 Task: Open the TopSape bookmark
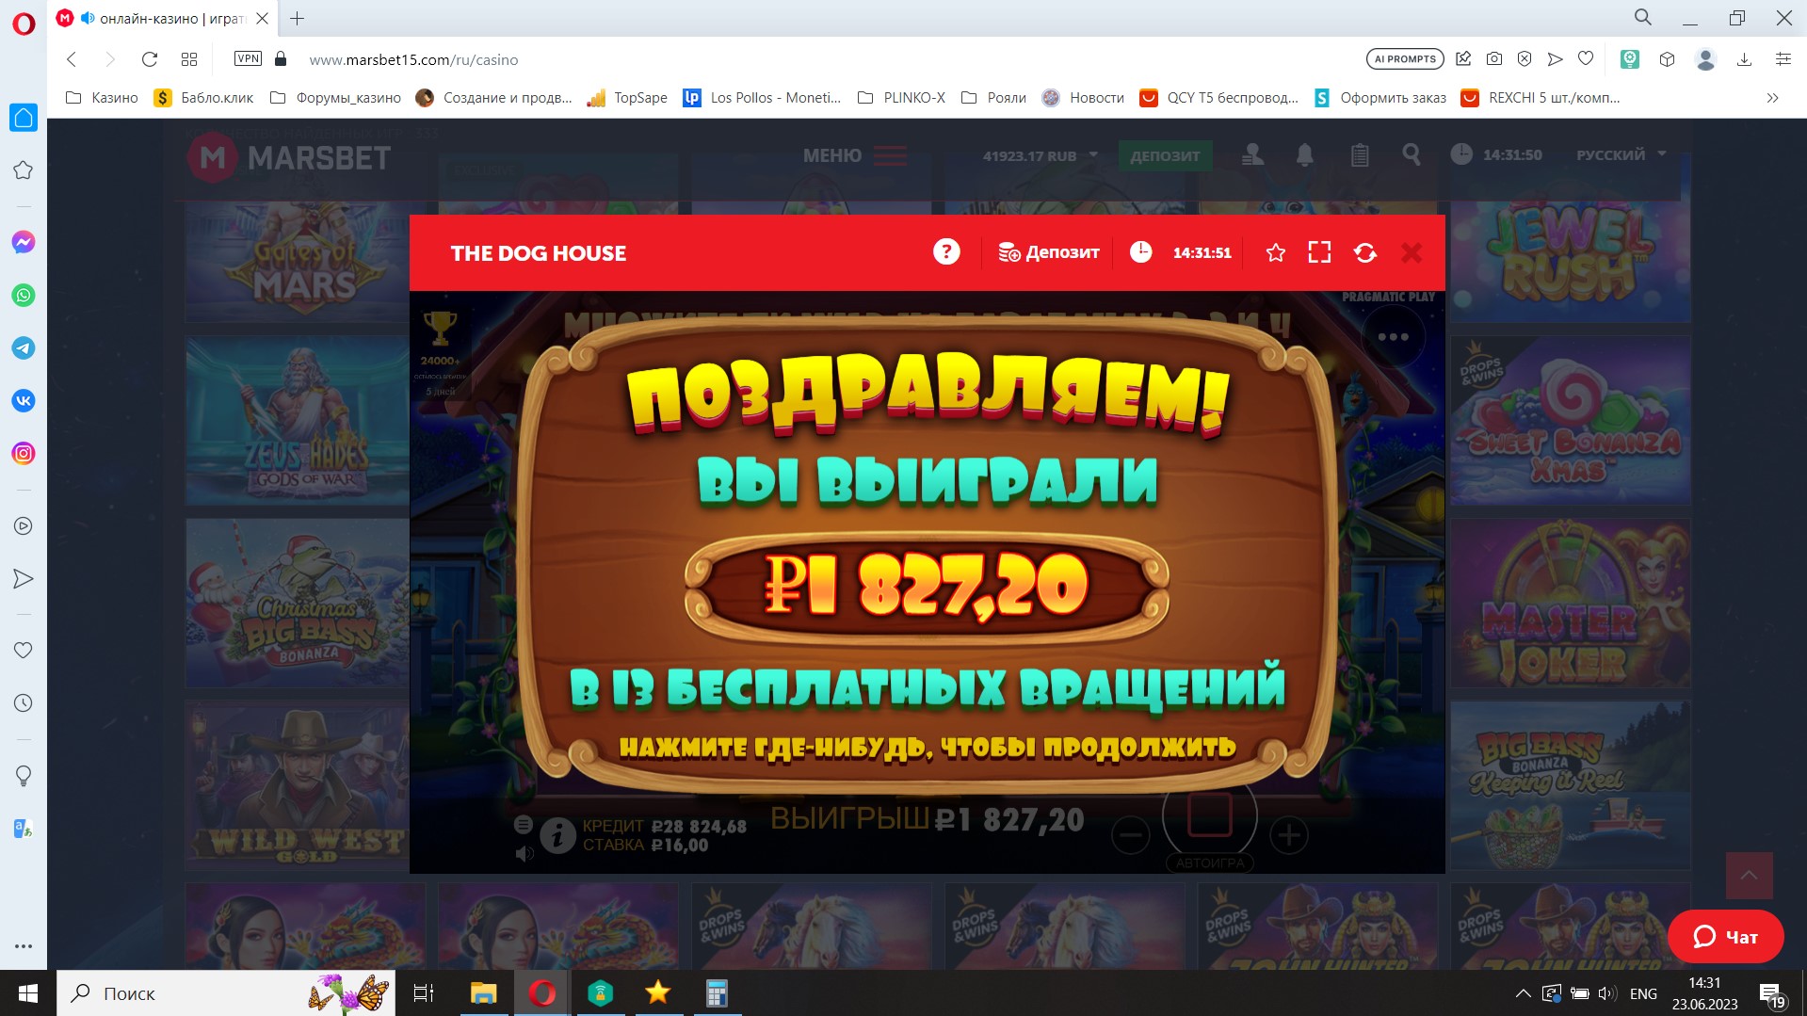(x=627, y=98)
